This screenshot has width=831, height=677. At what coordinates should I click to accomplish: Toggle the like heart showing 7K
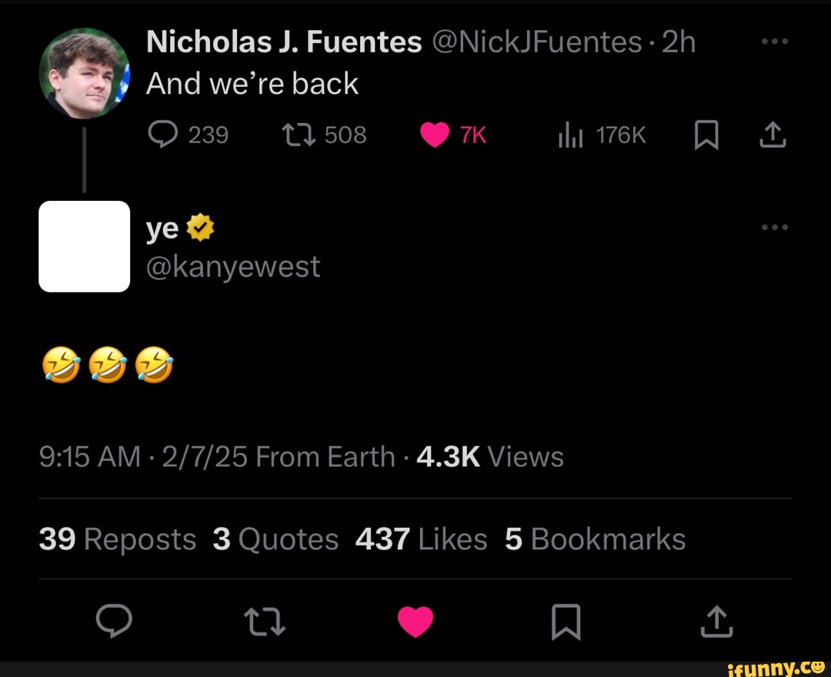436,134
